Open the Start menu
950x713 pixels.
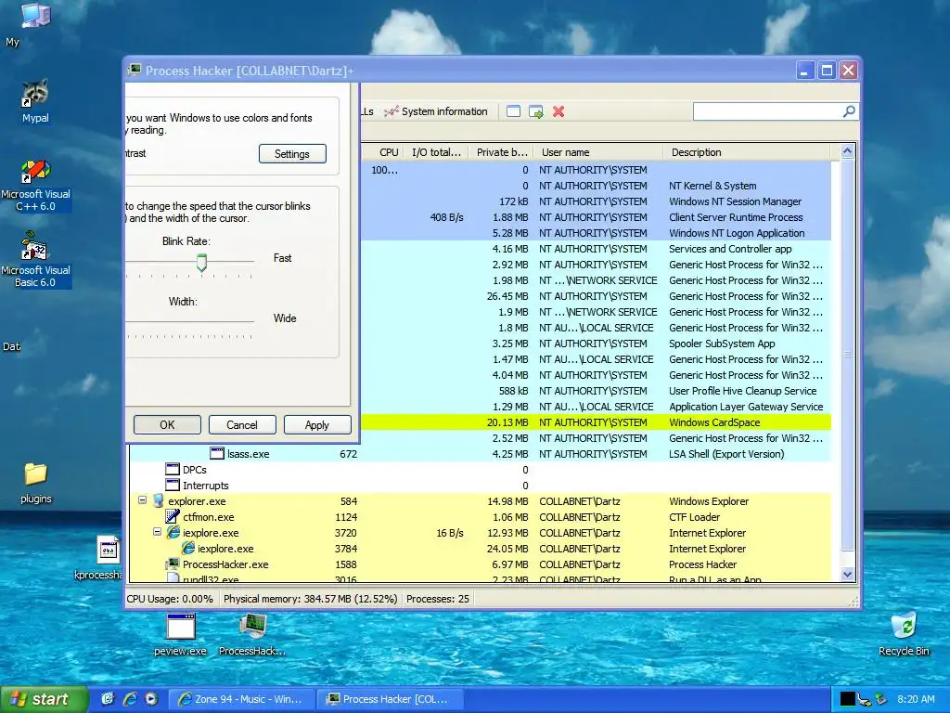(x=43, y=699)
